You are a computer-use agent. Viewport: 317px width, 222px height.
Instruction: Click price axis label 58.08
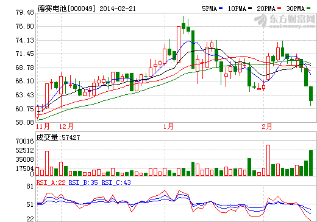pos(24,122)
